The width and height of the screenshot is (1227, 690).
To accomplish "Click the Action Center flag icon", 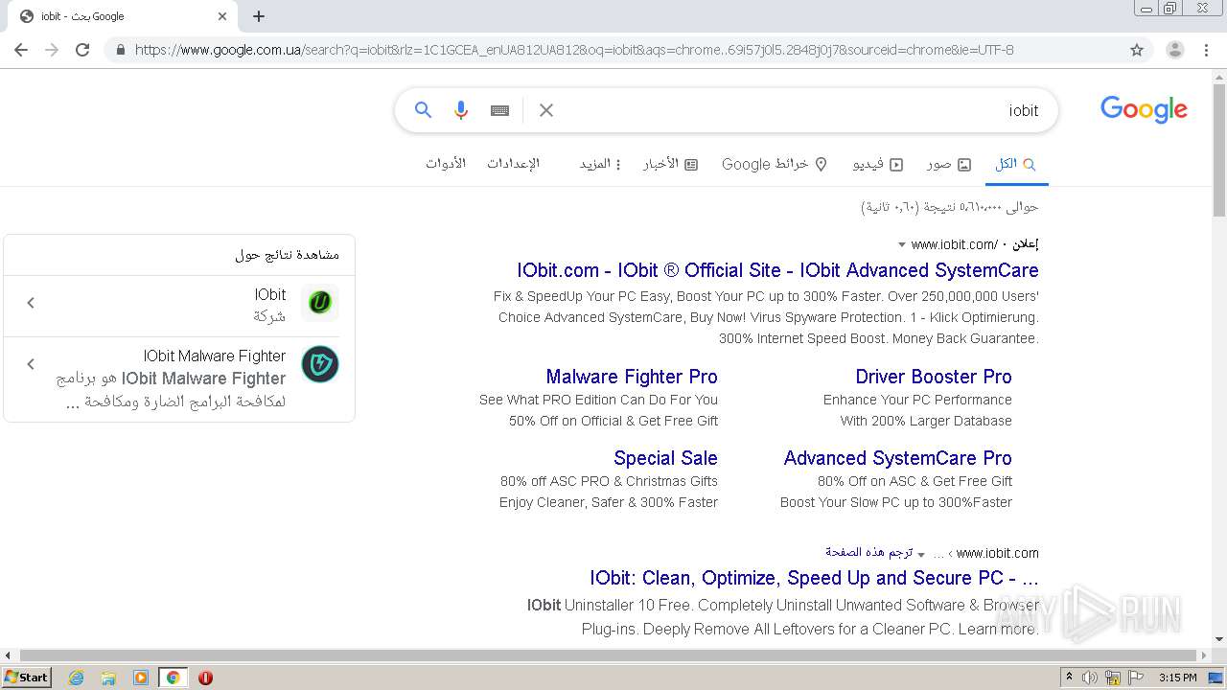I will click(1136, 678).
